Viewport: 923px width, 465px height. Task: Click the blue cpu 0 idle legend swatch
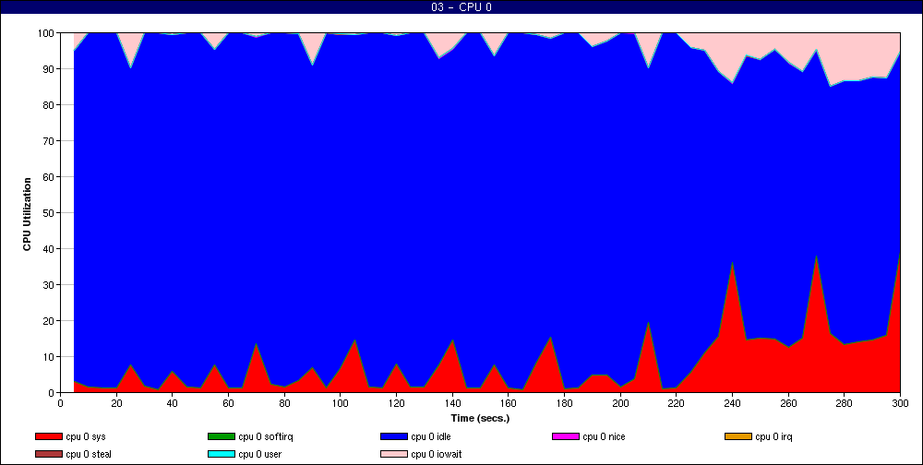click(x=394, y=436)
